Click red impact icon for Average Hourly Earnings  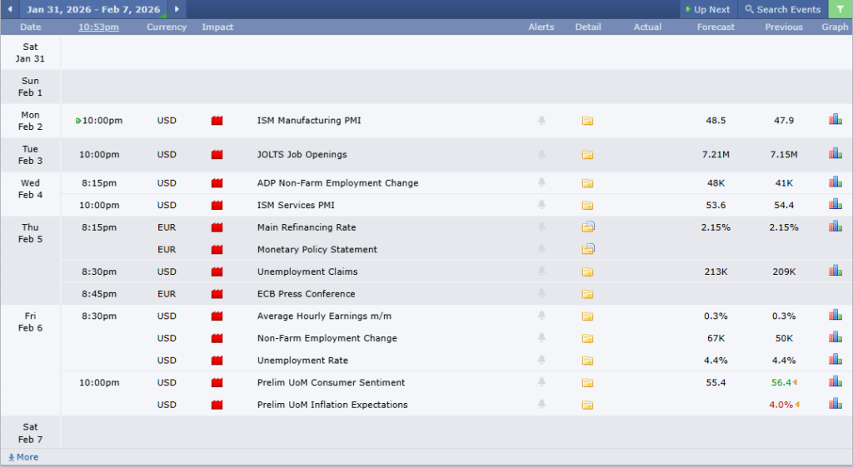pyautogui.click(x=217, y=316)
